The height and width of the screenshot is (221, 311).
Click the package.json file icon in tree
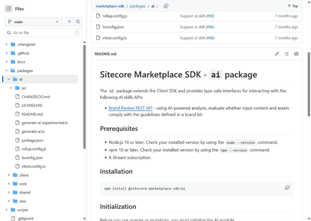(18, 140)
